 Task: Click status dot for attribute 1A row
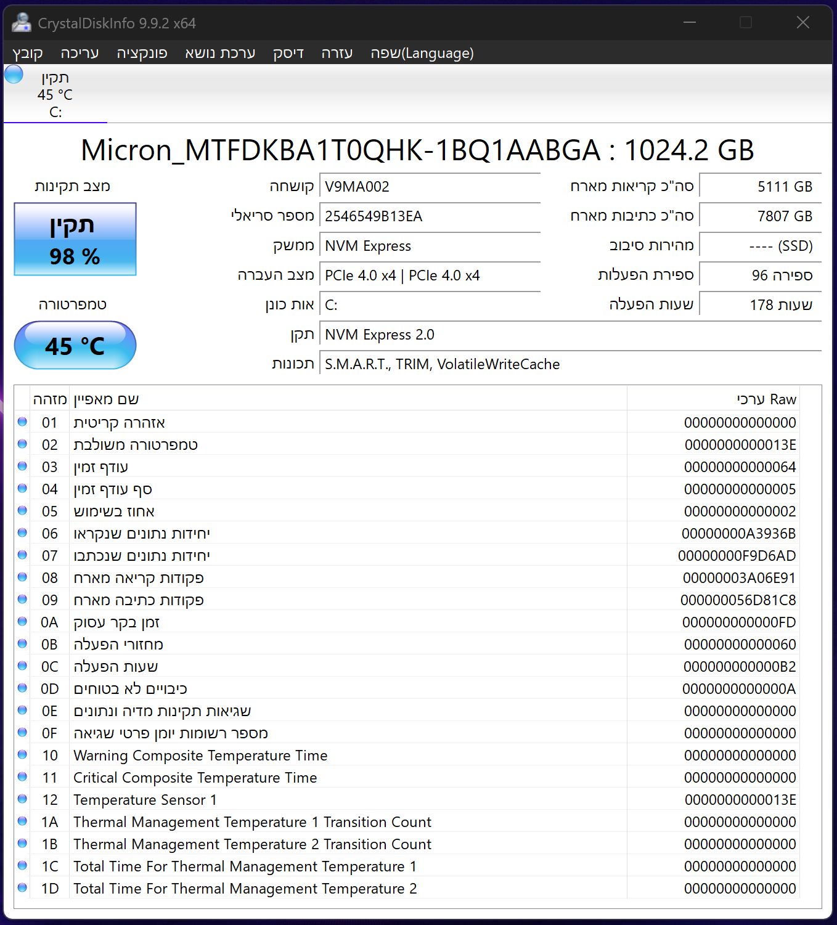point(22,821)
